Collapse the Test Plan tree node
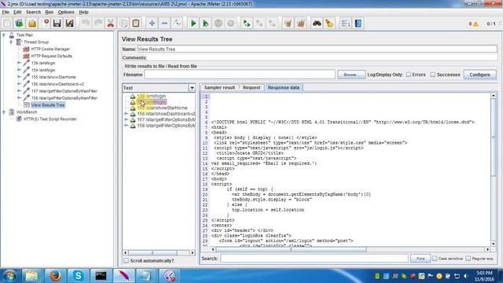Screen dimensions: 503x283 (4, 35)
